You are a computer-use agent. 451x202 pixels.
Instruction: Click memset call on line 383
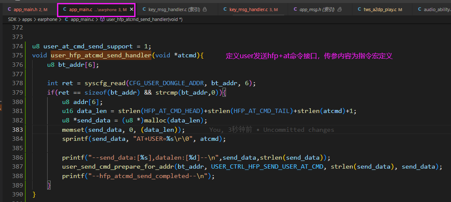(73, 130)
